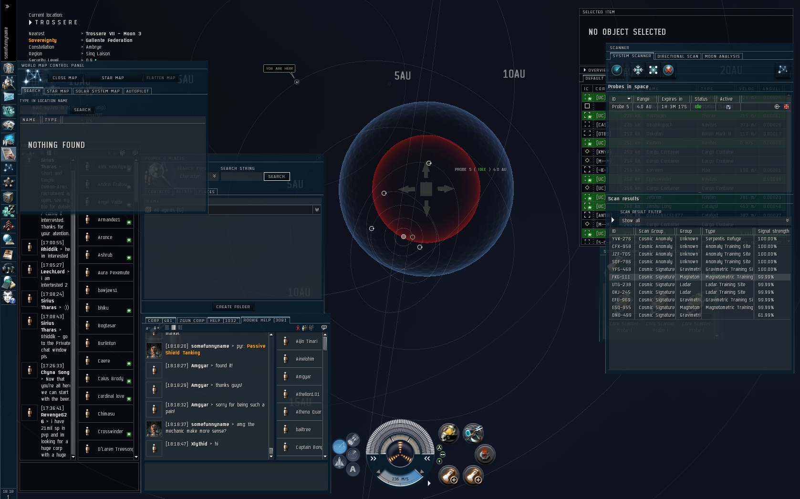The image size is (800, 499).
Task: Click the ship speed bar showing 236 M/S
Action: click(x=400, y=478)
